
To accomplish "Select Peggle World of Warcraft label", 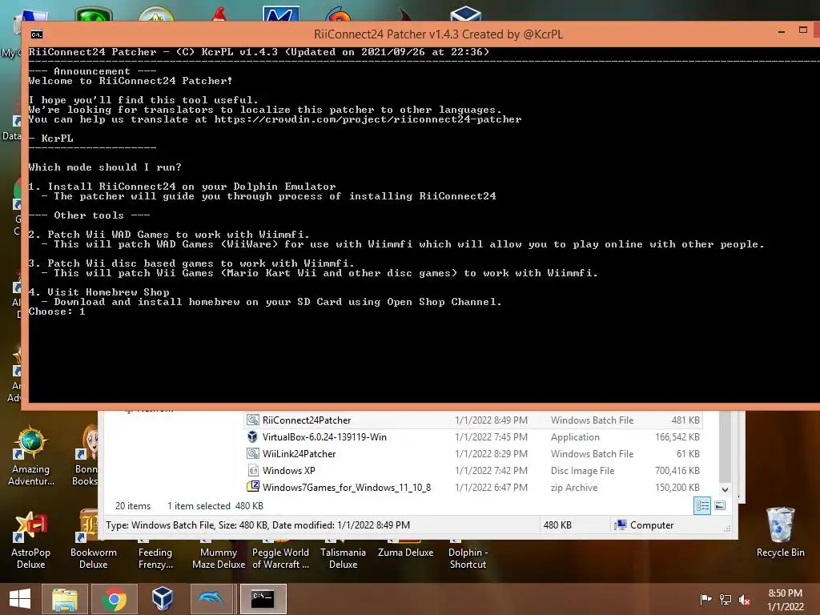I will coord(280,558).
